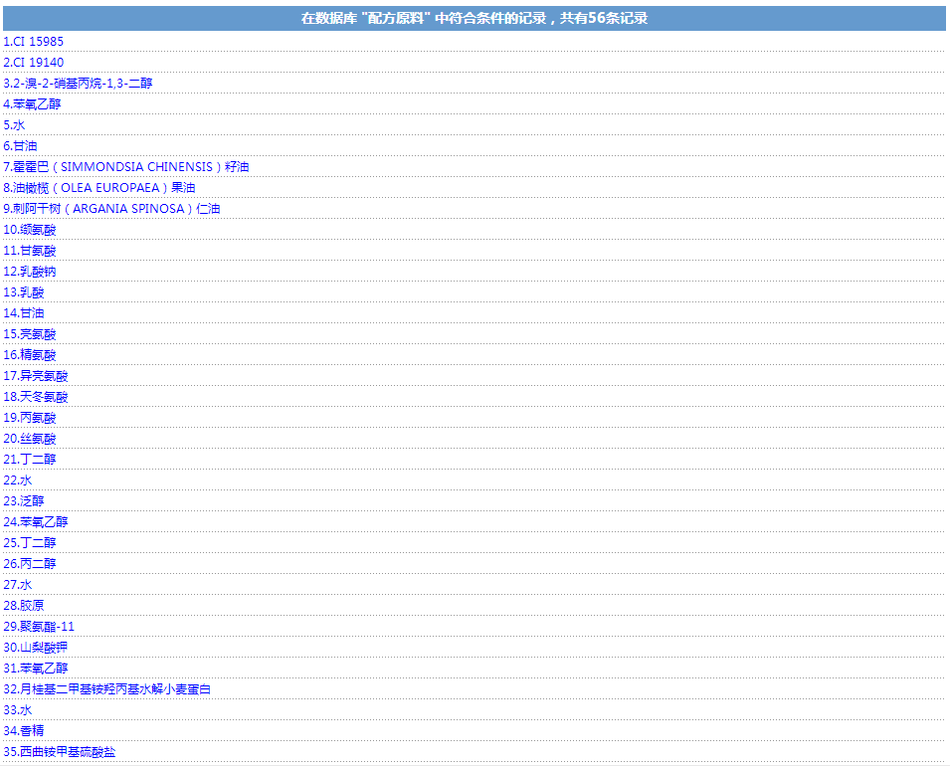The height and width of the screenshot is (769, 950).
Task: Open entry 19 丙氨酸
Action: [30, 418]
